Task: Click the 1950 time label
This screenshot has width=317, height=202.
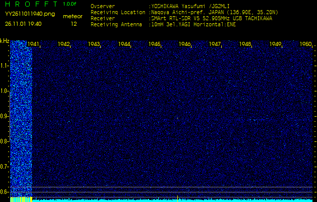Action: [305, 44]
